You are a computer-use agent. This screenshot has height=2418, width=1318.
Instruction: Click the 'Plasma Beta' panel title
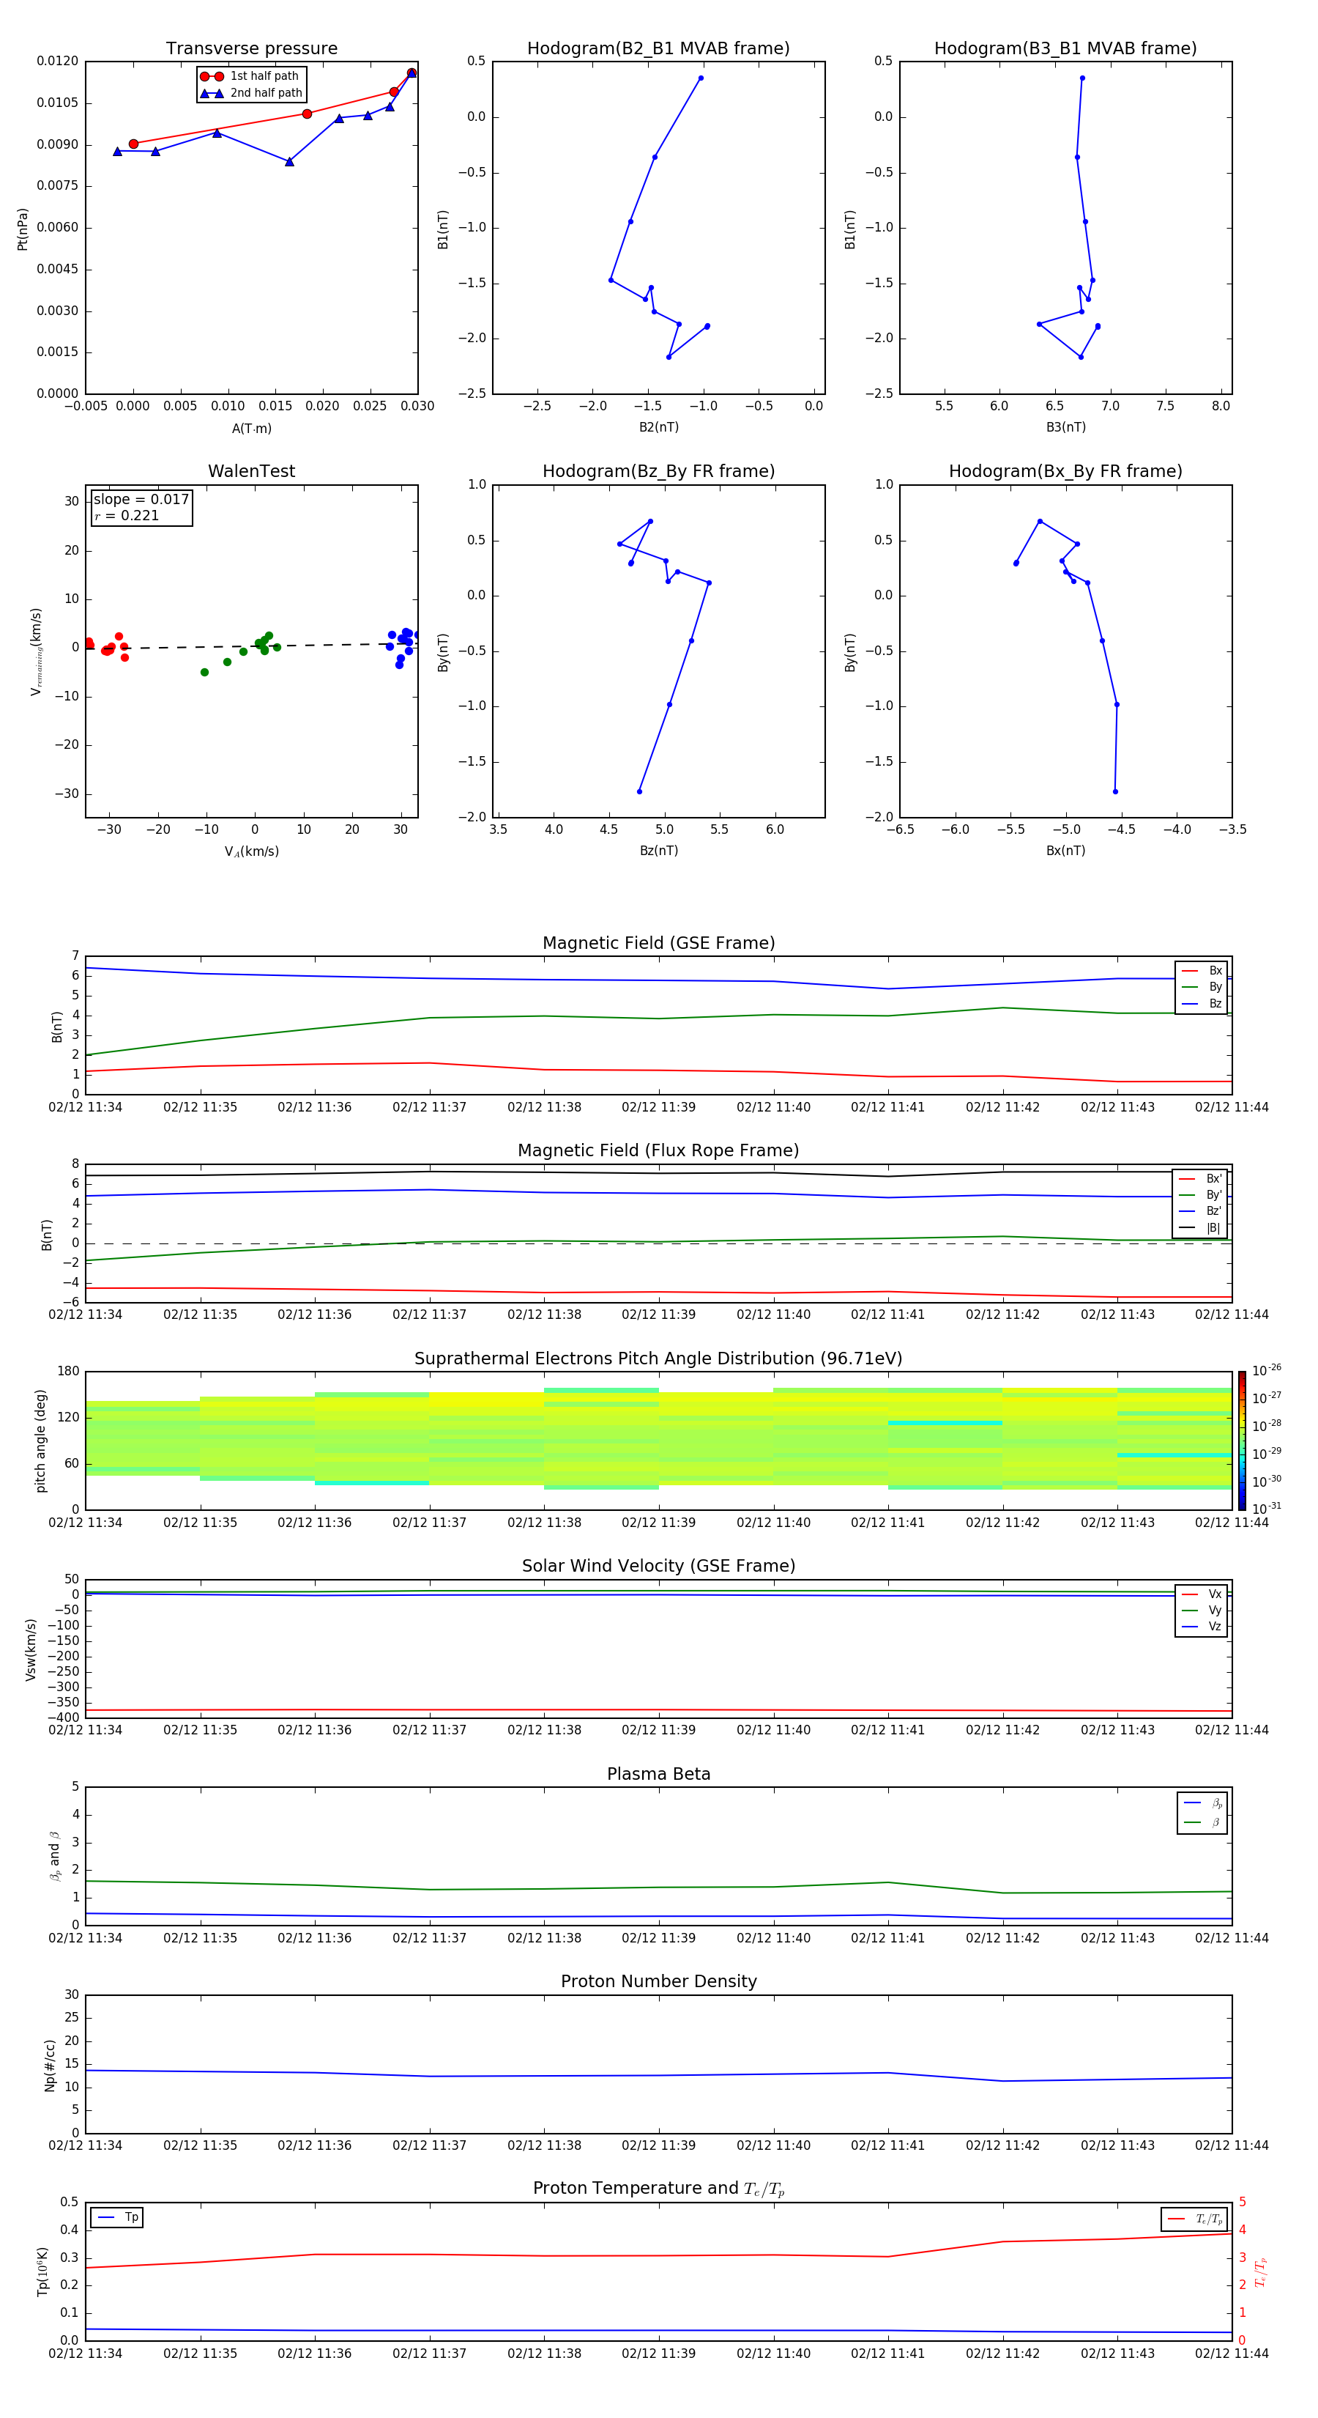(658, 1775)
